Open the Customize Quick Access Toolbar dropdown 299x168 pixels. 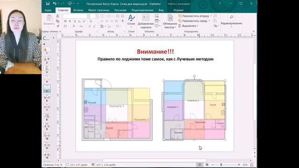78,4
